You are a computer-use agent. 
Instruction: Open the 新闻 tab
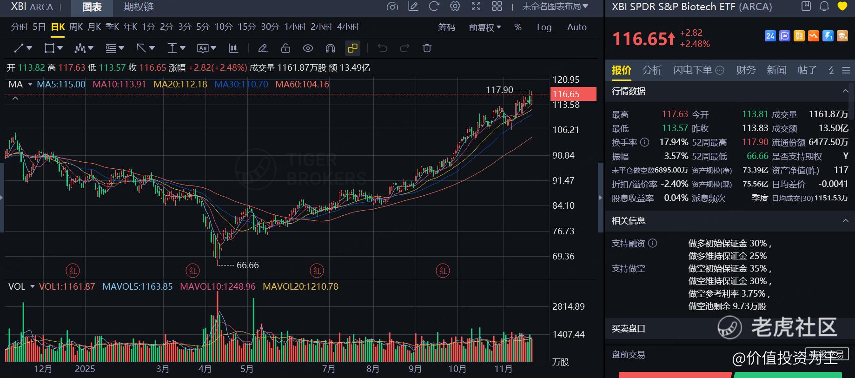pyautogui.click(x=776, y=70)
